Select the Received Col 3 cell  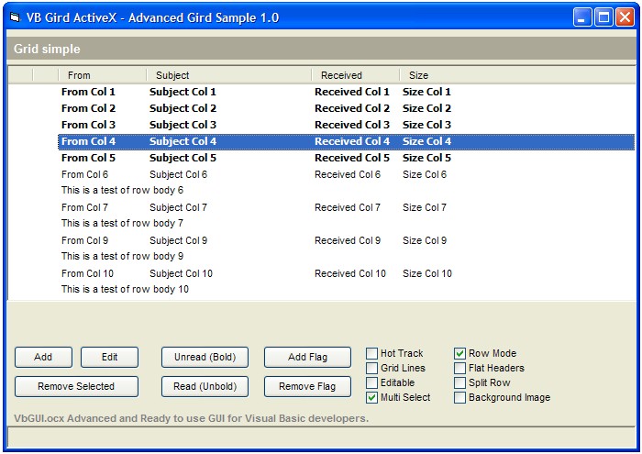click(351, 125)
